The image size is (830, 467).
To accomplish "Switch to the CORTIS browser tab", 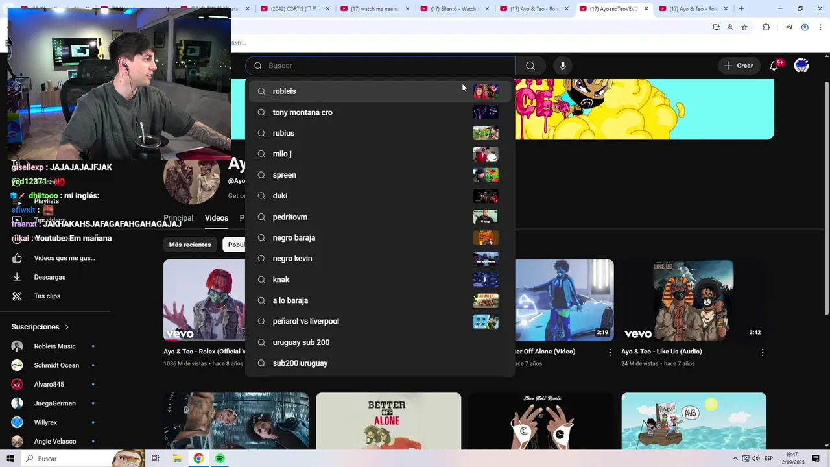I will 295,8.
